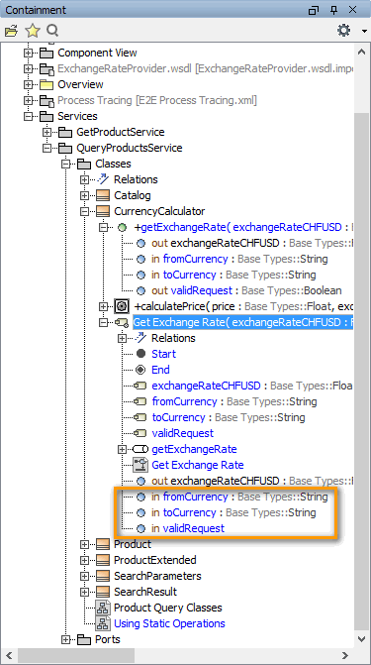The height and width of the screenshot is (665, 371).
Task: Click the Get Exchange Rate diagram icon
Action: 140,465
